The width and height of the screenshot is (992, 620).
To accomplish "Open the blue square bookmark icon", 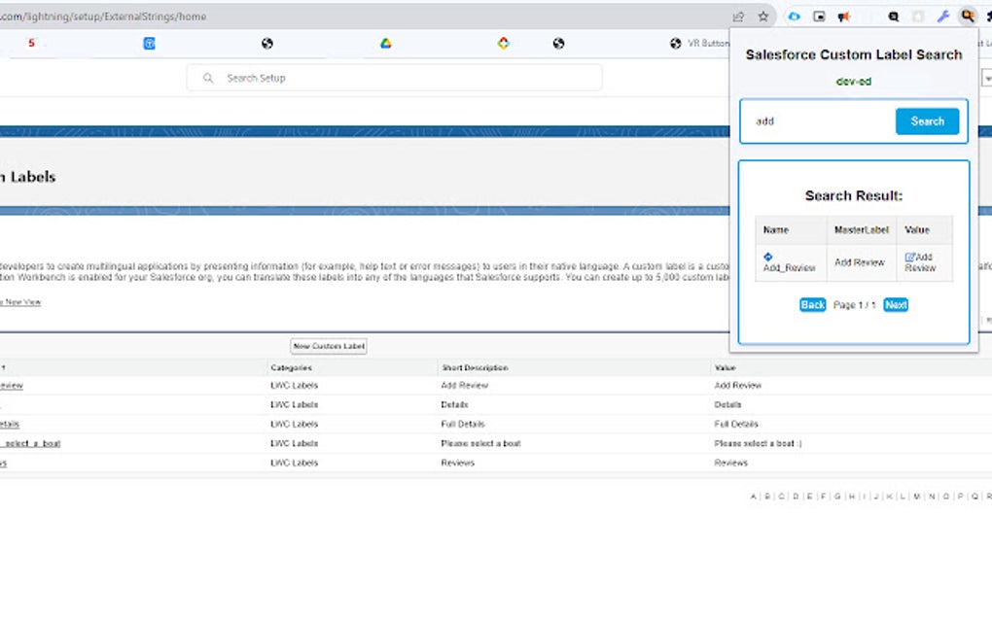I will coord(150,43).
